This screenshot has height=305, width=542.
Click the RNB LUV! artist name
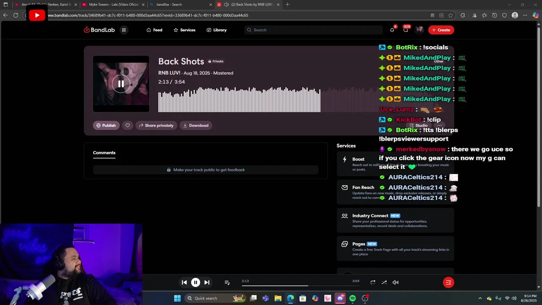(x=169, y=73)
